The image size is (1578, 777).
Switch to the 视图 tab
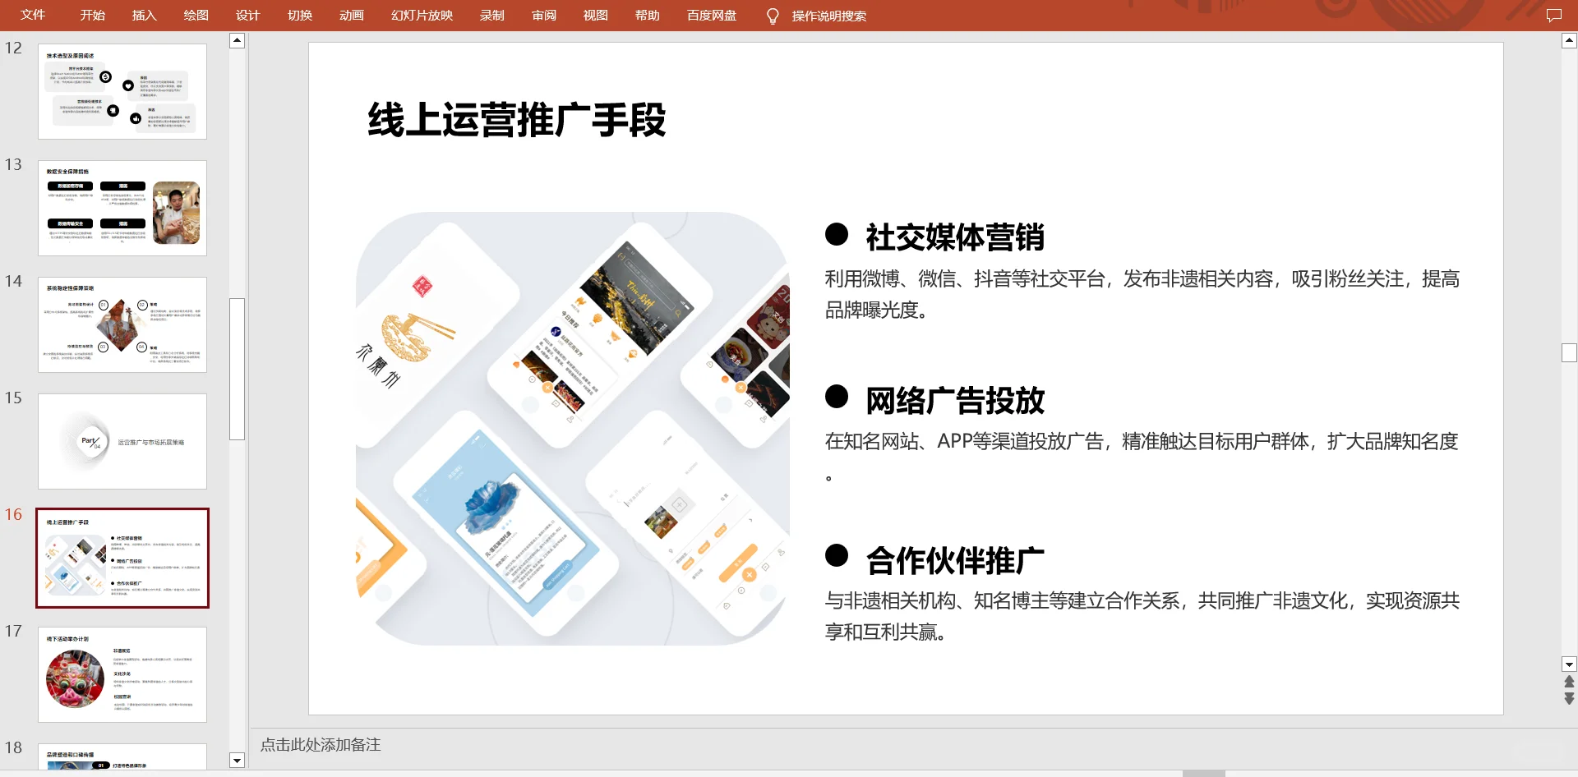[x=595, y=15]
